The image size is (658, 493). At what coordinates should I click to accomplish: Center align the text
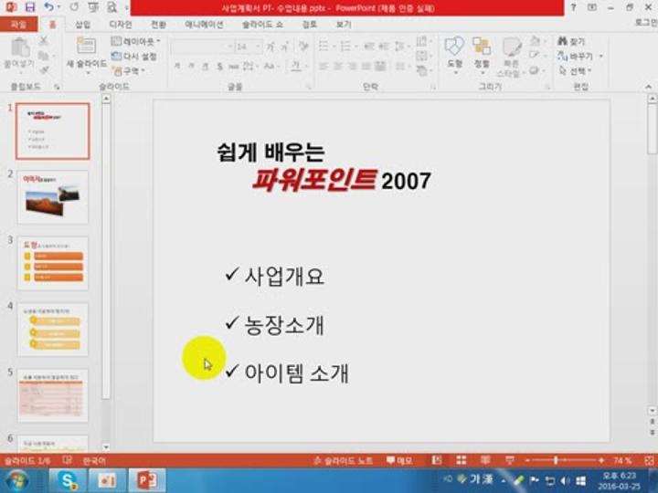(x=338, y=67)
